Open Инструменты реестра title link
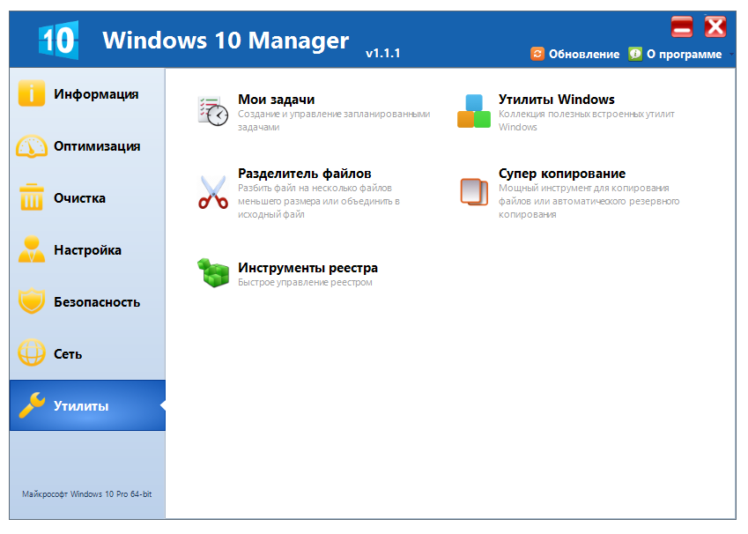 click(307, 268)
